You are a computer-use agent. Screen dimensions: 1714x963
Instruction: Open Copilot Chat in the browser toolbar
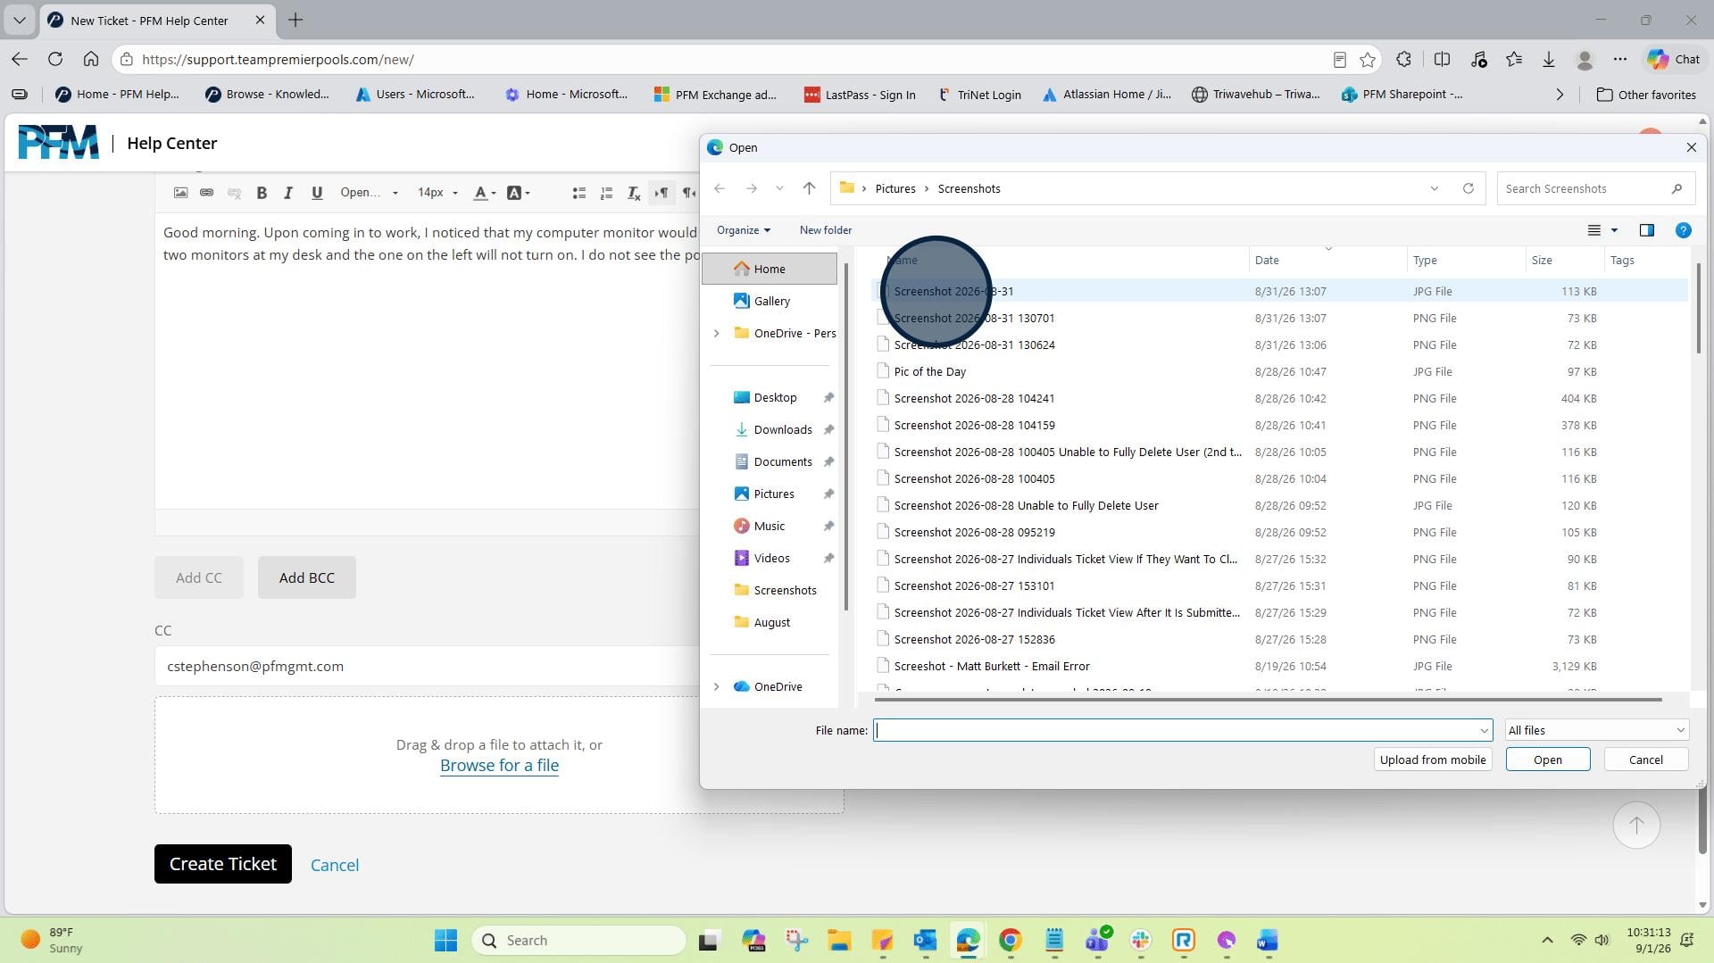pos(1674,59)
